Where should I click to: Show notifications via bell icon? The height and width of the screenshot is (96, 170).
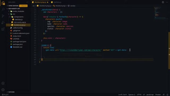click(x=167, y=95)
